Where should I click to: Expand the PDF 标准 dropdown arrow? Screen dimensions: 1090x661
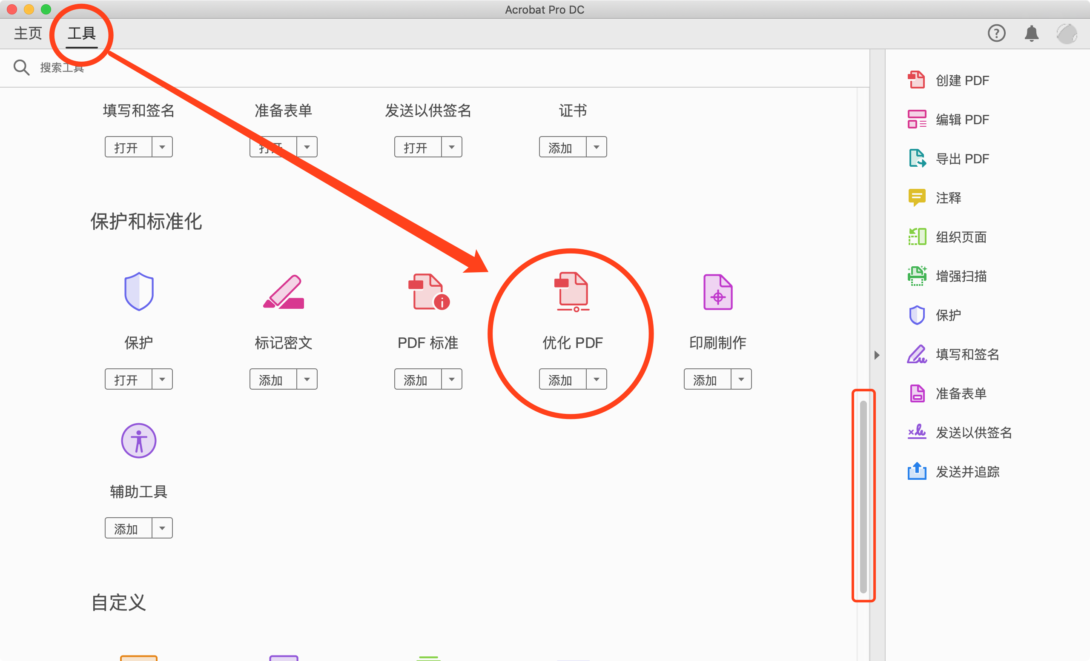point(452,379)
